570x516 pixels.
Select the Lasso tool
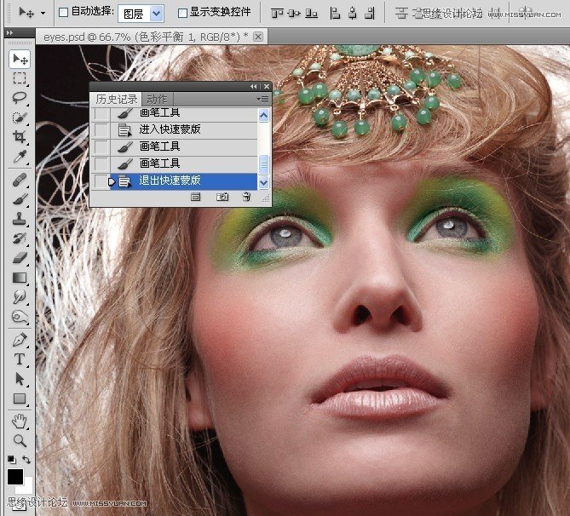point(20,98)
